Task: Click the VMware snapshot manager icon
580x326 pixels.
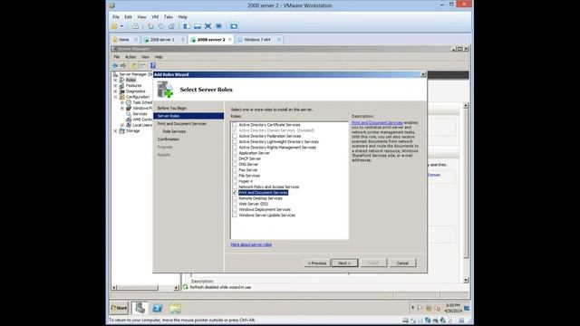Action: coord(171,26)
